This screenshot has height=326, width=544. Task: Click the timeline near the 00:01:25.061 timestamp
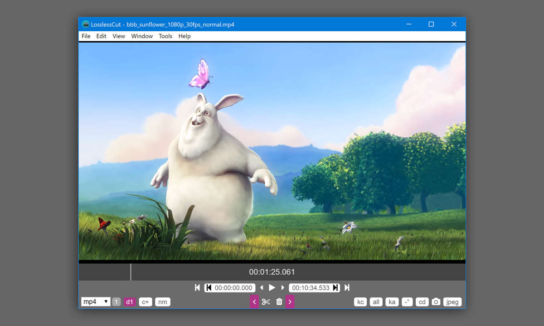272,272
